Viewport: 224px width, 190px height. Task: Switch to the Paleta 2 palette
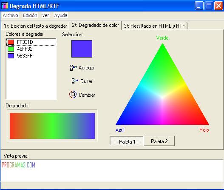(x=159, y=141)
